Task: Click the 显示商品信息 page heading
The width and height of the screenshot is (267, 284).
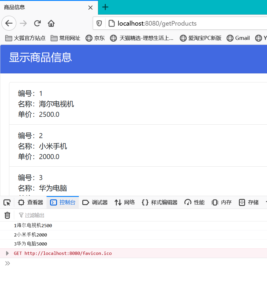Action: (x=40, y=57)
